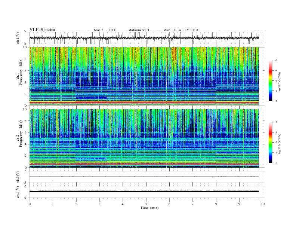
Task: Click the "-6" label on ch.1 colorbar
Action: pyautogui.click(x=275, y=91)
